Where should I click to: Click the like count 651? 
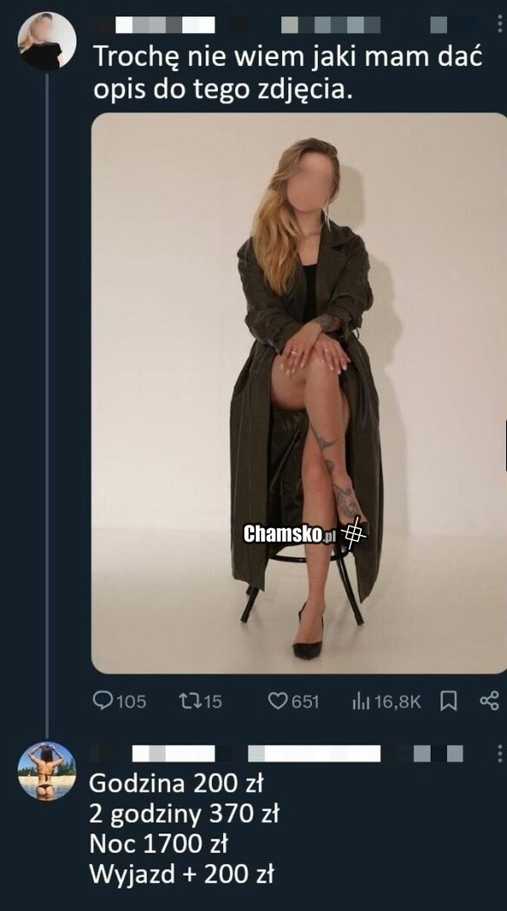pyautogui.click(x=305, y=701)
